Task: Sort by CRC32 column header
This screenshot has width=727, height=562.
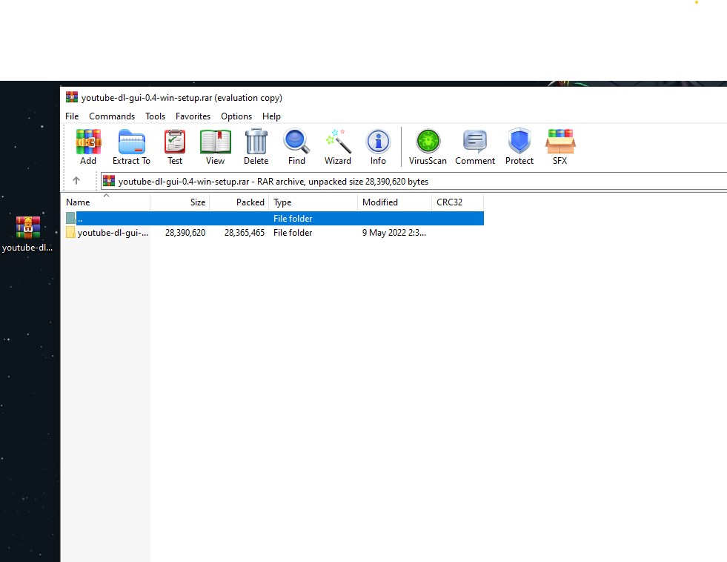Action: [458, 202]
